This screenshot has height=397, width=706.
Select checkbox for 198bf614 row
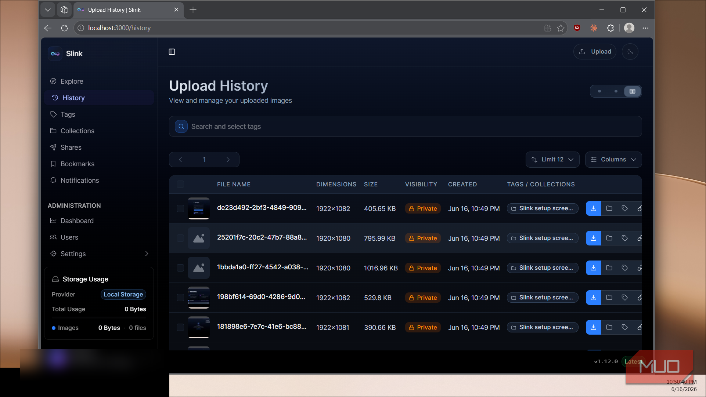180,298
